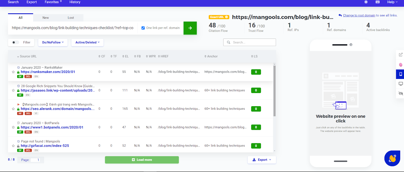
Task: Click scrollbar down arrow of table
Action: 274,151
